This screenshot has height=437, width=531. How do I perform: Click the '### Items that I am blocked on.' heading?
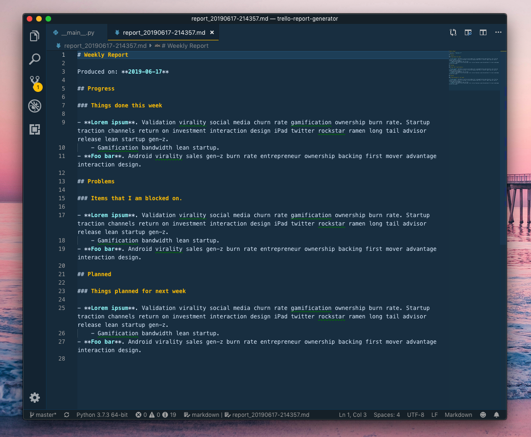tap(130, 198)
